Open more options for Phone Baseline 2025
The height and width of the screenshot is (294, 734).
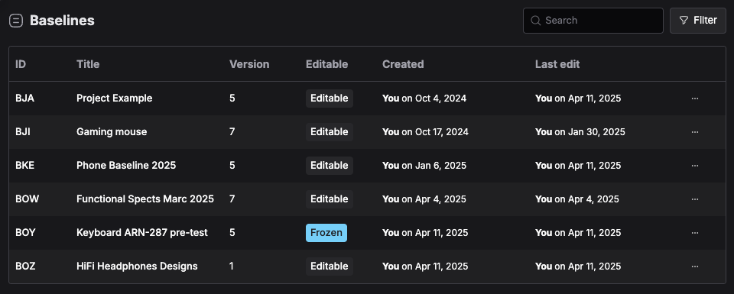click(x=695, y=166)
